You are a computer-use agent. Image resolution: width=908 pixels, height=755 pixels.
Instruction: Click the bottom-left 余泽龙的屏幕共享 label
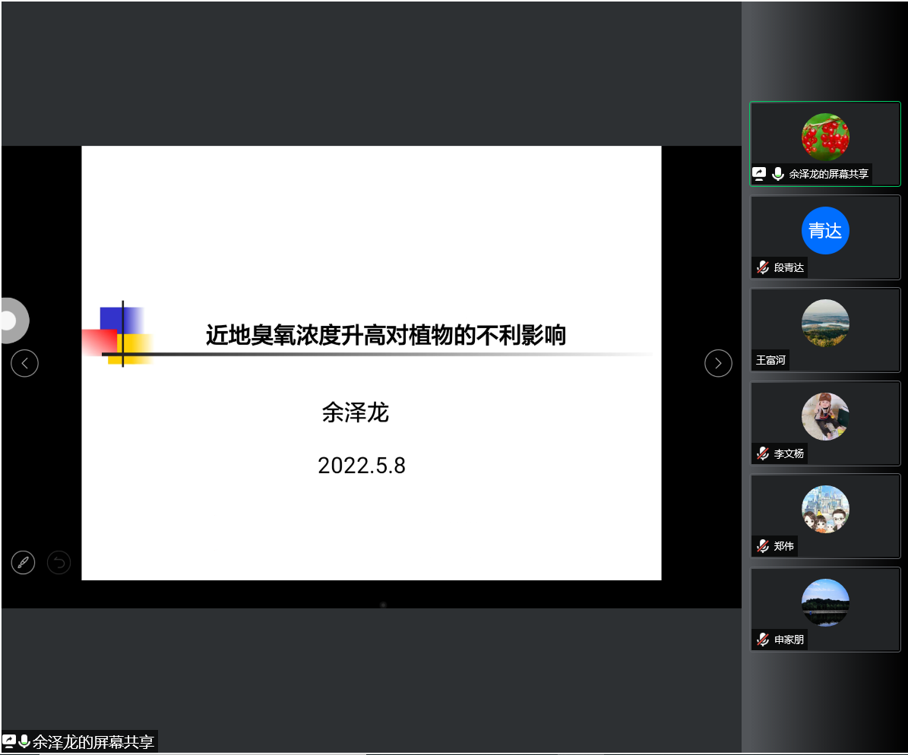coord(92,742)
